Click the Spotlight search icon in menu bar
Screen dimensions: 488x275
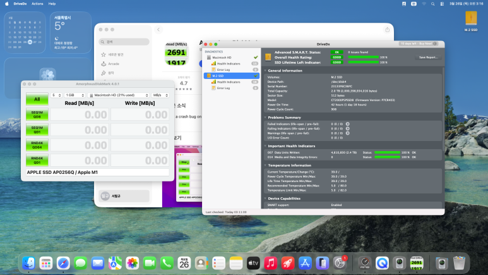433,4
